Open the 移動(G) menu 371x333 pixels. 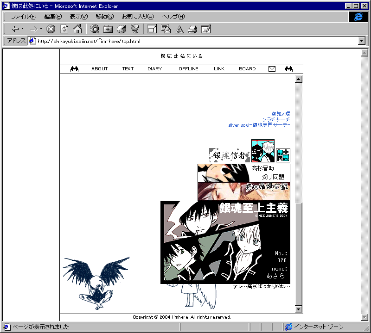click(105, 17)
